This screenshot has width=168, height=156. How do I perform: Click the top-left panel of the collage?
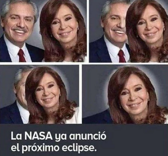tap(43, 31)
